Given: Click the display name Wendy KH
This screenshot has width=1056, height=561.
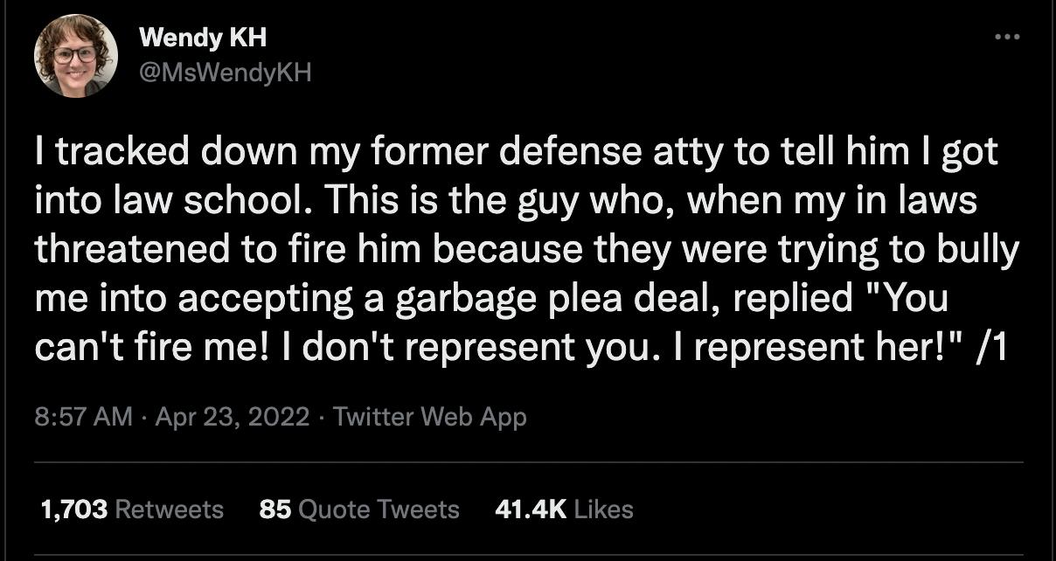Looking at the screenshot, I should (203, 37).
